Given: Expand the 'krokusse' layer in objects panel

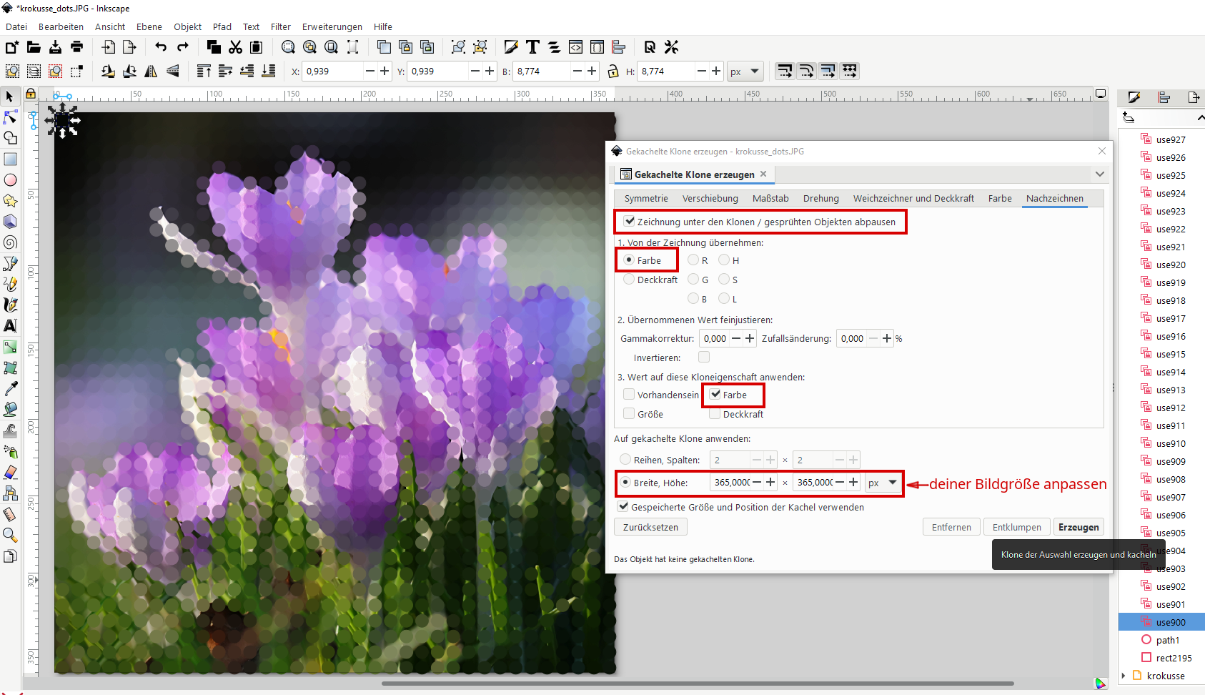Looking at the screenshot, I should click(x=1124, y=676).
